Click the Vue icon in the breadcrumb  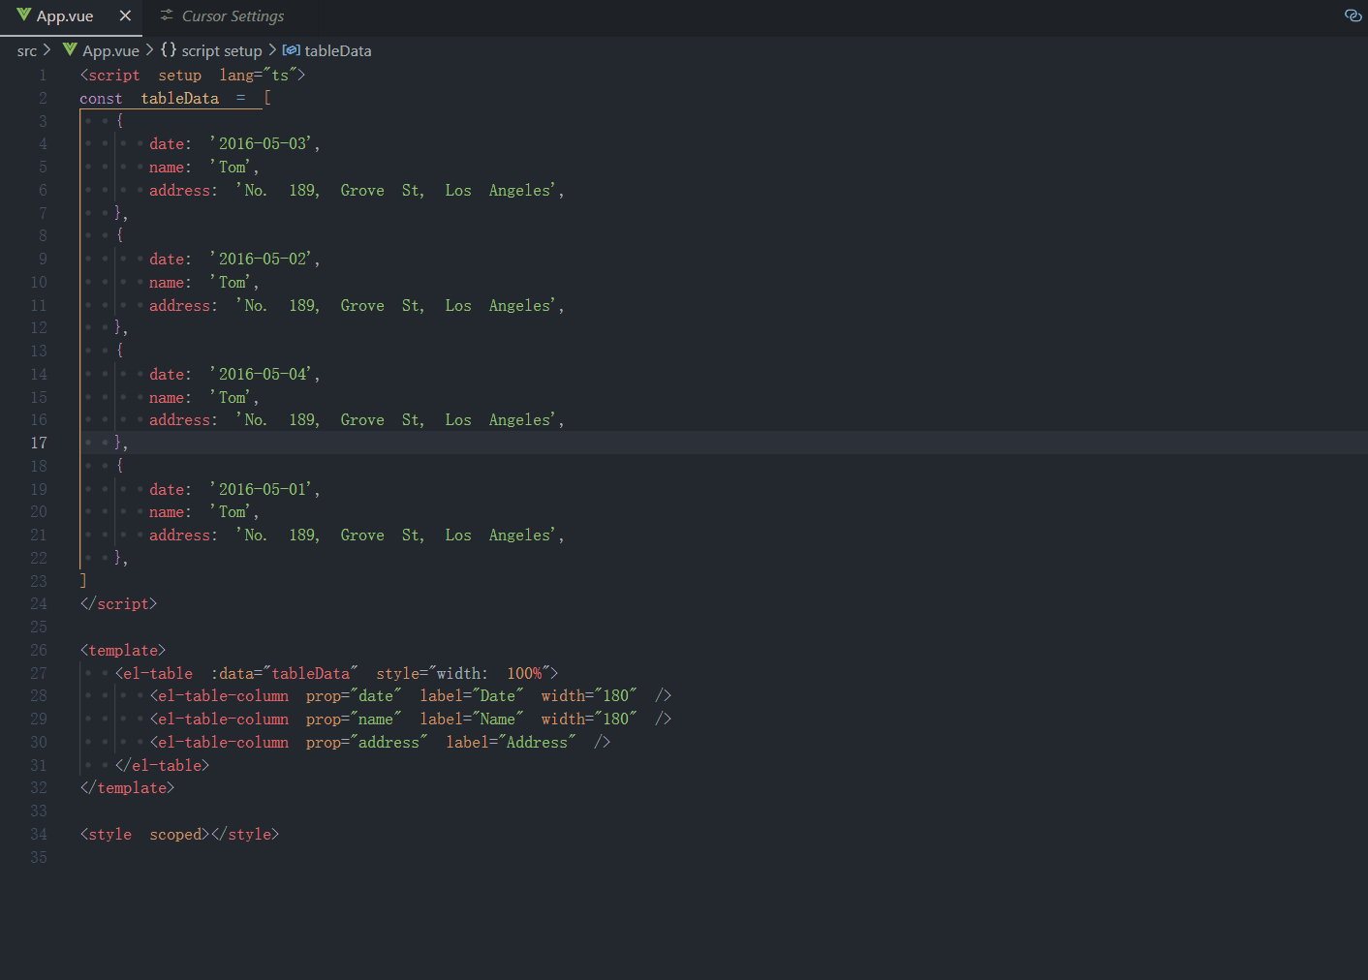(x=70, y=49)
